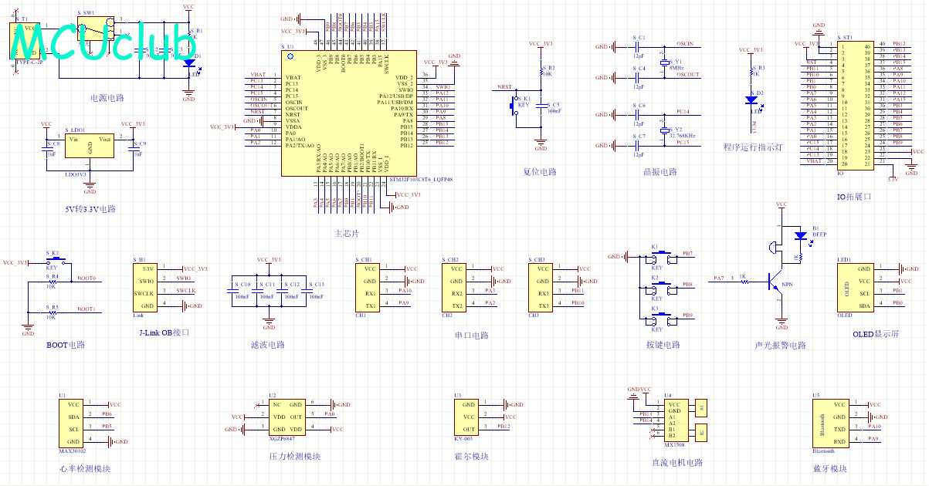Click the NRST net label in reset circuit
The image size is (929, 486).
(x=505, y=87)
